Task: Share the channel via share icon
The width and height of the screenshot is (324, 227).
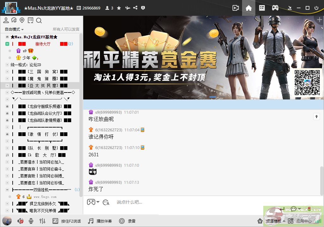Action: 135,8
